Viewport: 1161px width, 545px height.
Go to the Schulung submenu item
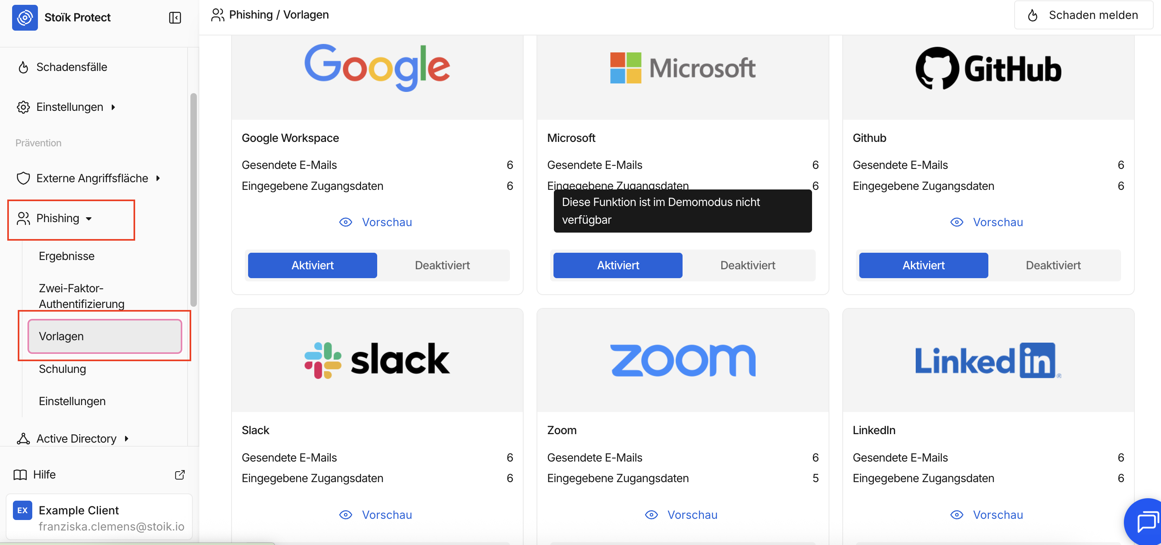(62, 369)
